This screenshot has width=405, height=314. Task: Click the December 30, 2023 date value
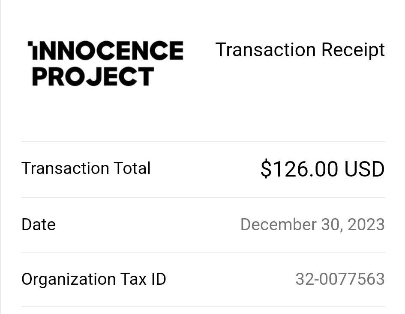(x=312, y=224)
